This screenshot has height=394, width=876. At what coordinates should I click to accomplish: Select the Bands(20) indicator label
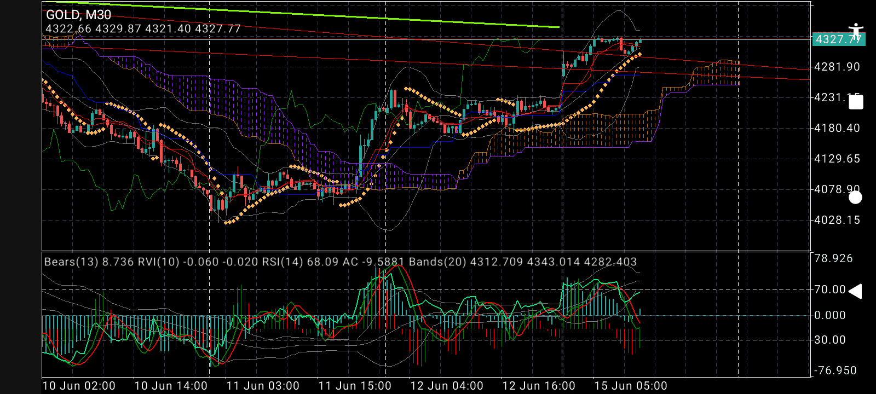pos(523,262)
